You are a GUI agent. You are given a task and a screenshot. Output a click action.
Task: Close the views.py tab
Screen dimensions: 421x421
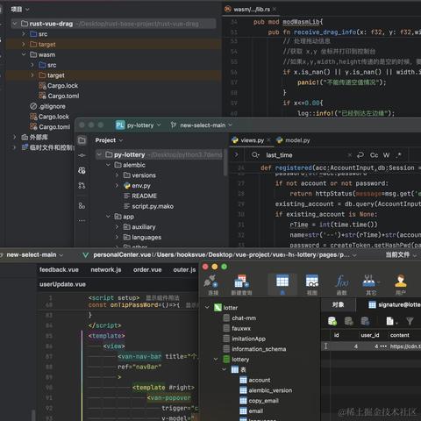point(268,140)
